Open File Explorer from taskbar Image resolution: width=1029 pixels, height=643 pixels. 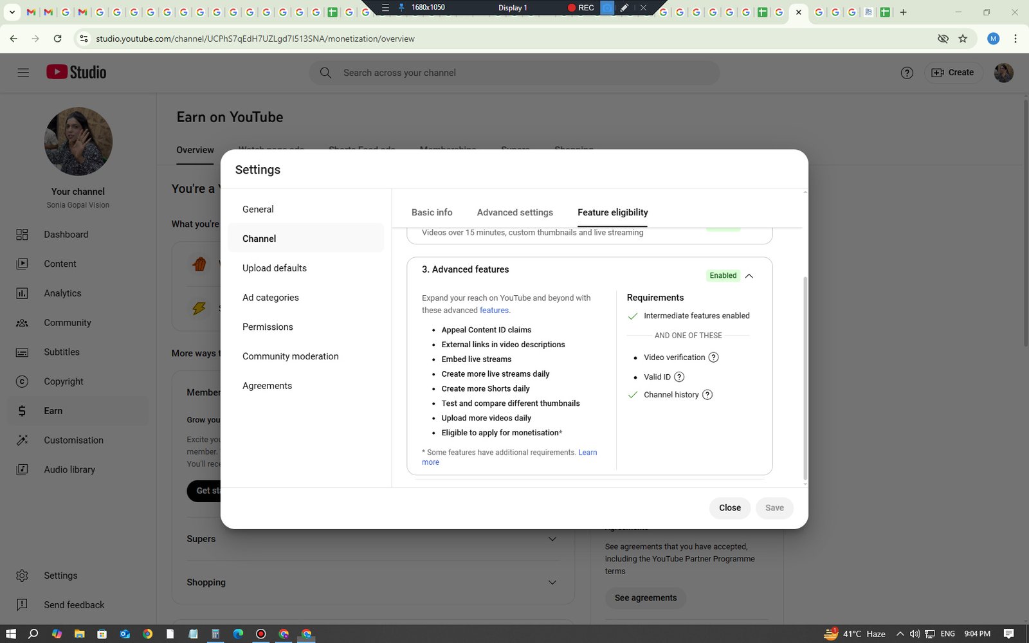coord(79,634)
